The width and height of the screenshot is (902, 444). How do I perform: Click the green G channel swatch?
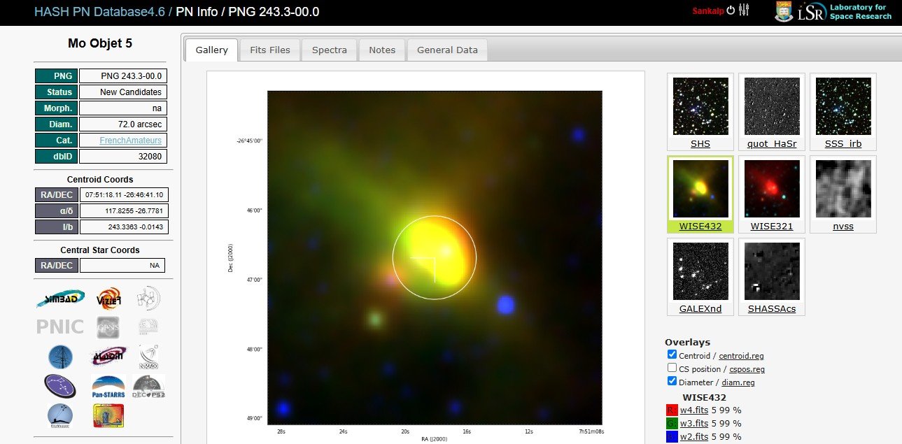pyautogui.click(x=672, y=424)
